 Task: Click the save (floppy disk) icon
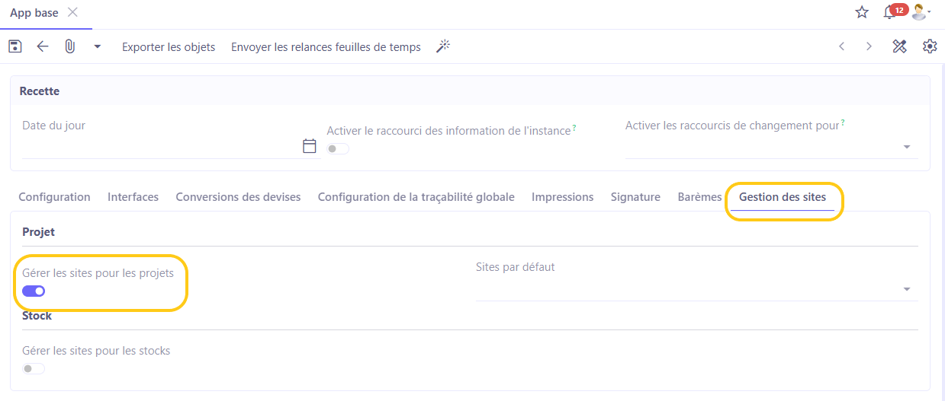click(x=14, y=46)
